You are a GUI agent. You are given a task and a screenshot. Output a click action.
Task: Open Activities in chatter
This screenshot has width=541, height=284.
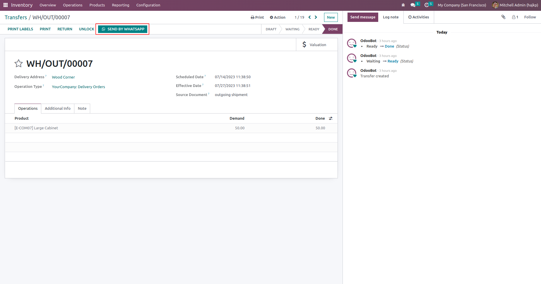419,17
